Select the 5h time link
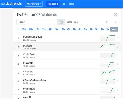This screenshot has width=123, height=99. (x=85, y=29)
